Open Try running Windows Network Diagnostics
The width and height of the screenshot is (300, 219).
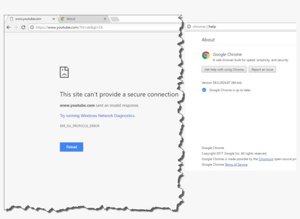pyautogui.click(x=97, y=116)
